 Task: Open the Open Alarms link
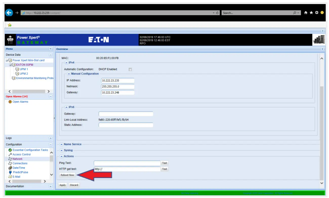[x=20, y=102]
